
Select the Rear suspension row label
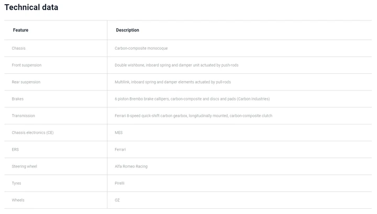click(26, 82)
